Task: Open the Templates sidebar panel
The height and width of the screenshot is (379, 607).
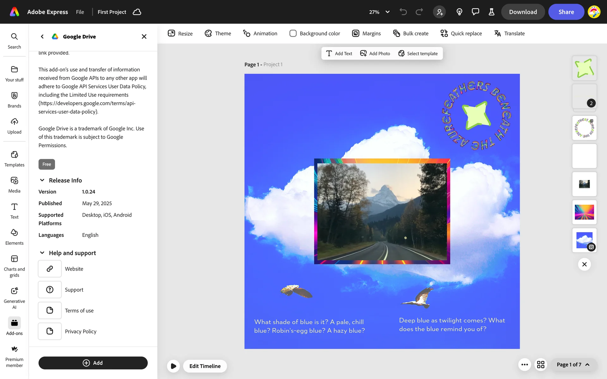Action: pos(14,159)
